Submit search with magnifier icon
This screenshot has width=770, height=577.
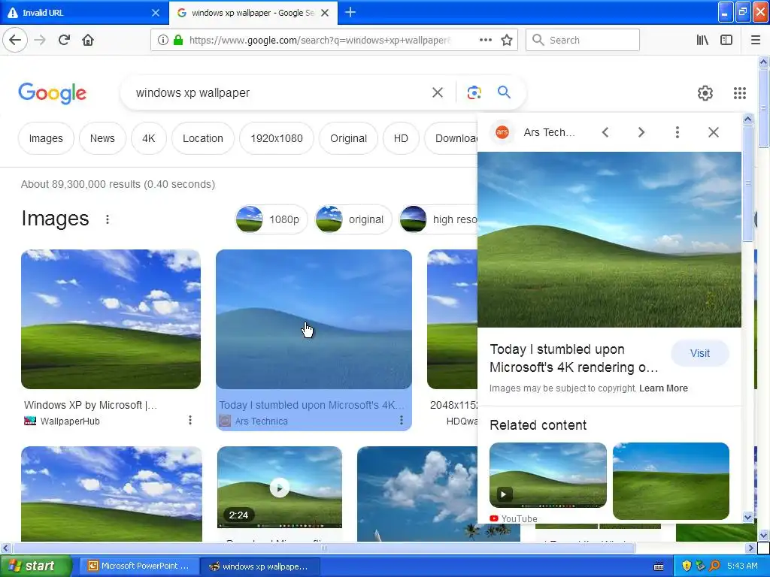tap(504, 92)
